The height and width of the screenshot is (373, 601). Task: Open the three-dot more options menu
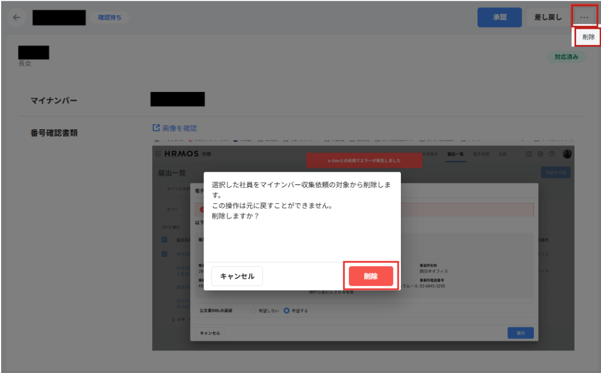584,17
